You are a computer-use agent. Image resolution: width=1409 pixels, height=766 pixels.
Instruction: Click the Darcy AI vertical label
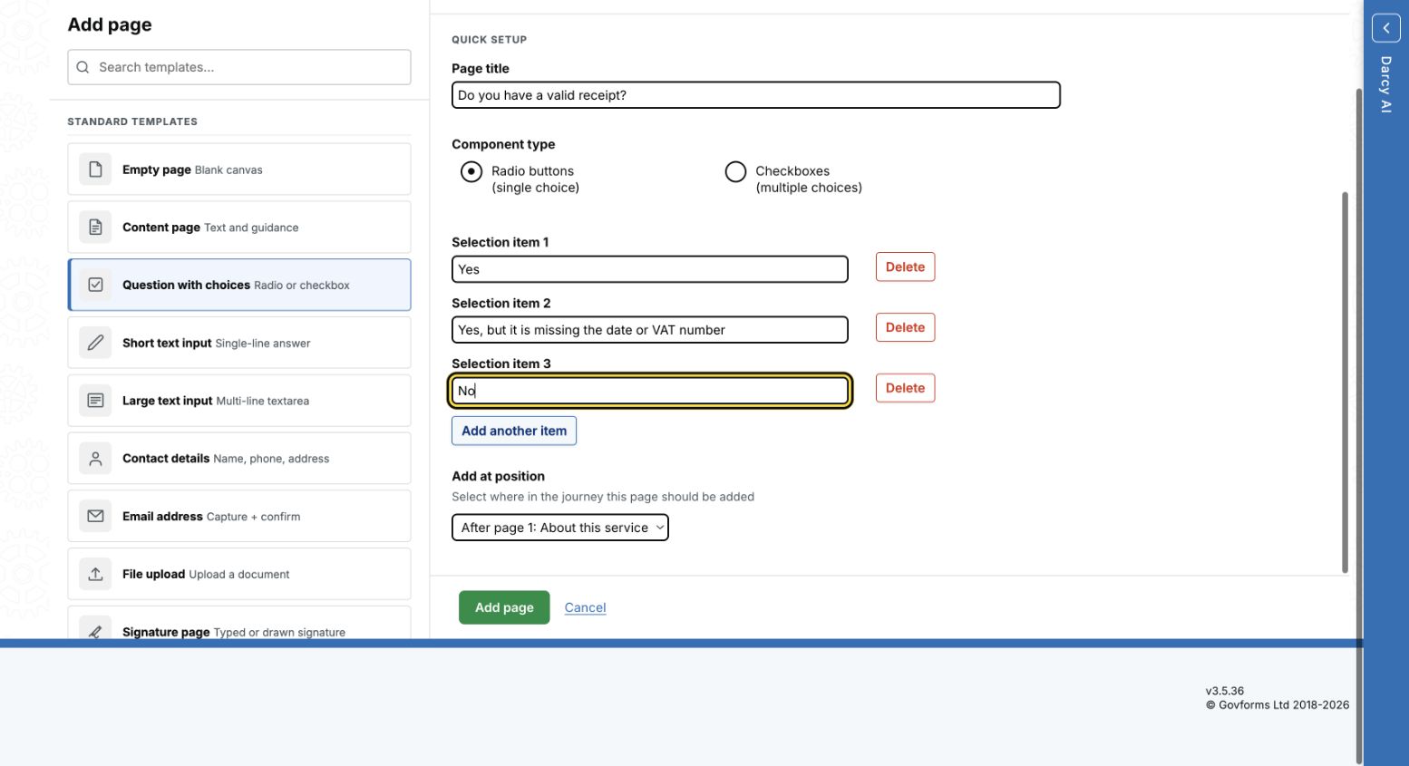1385,84
